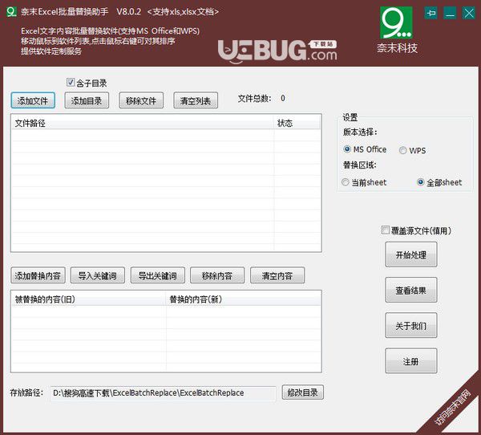The image size is (481, 435).
Task: Click the 文件路径 column header
Action: tap(143, 123)
